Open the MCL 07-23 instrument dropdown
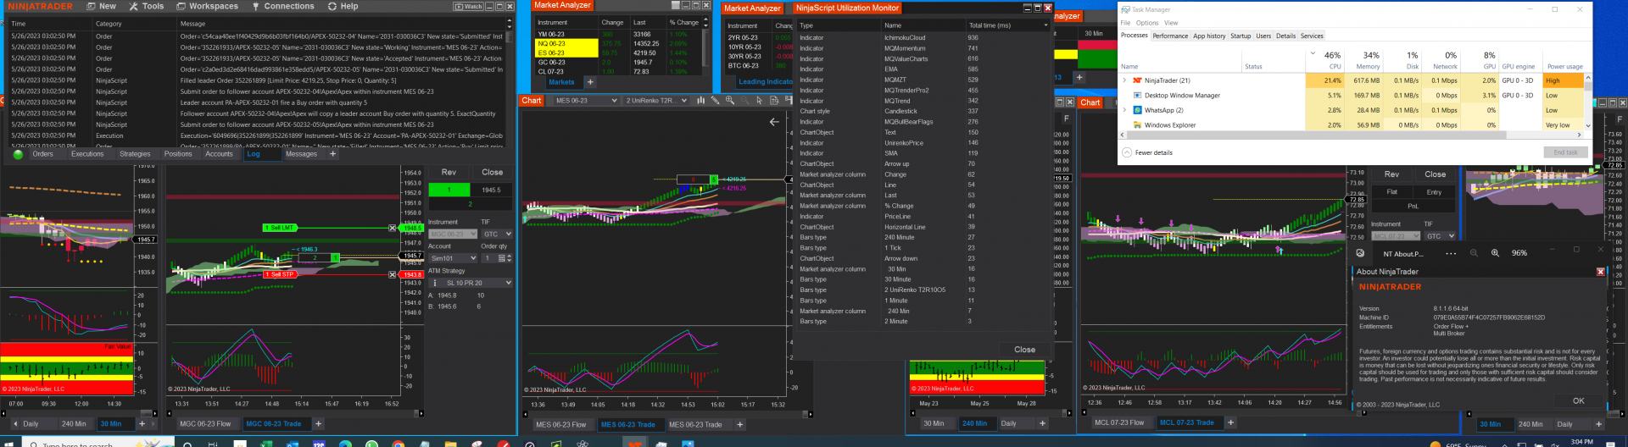 tap(1396, 236)
